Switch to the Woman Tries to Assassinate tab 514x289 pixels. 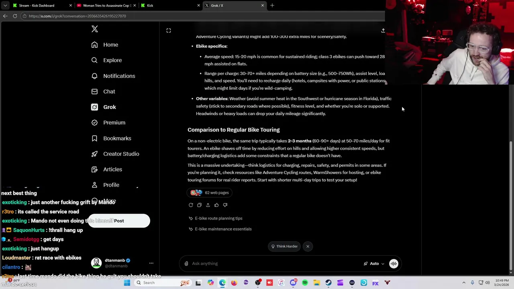[106, 6]
